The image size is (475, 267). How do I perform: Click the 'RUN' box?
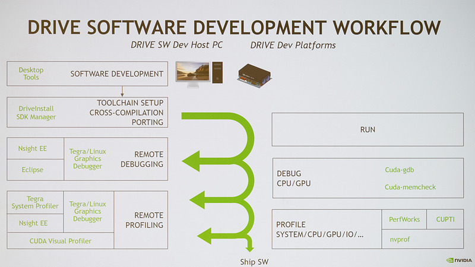(368, 129)
